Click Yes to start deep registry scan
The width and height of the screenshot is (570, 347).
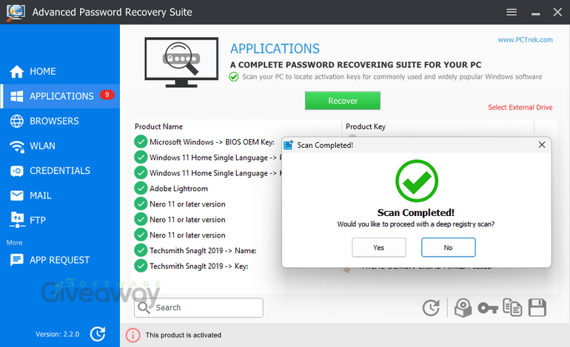379,247
